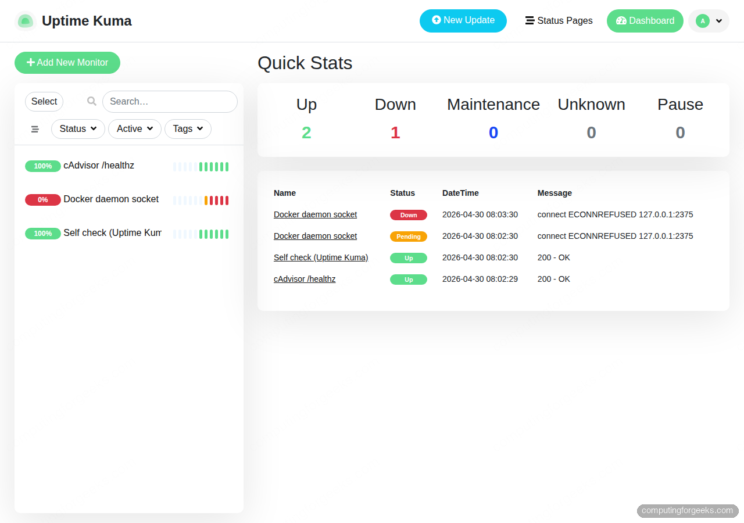Click Add New Monitor button
This screenshot has height=523, width=744.
(x=67, y=63)
